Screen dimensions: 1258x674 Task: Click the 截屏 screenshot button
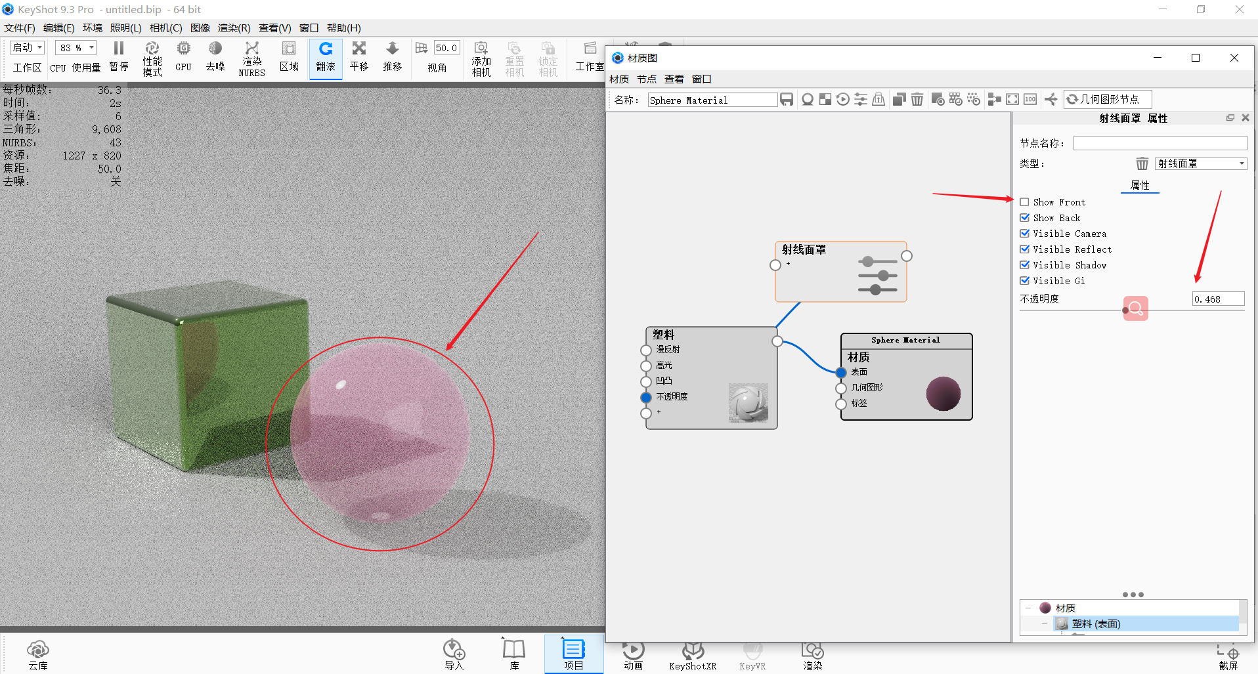tap(1228, 656)
